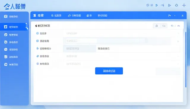Click the dark text value right of the grey box in the third row
Screen dimensions: 190x109
click(104, 49)
